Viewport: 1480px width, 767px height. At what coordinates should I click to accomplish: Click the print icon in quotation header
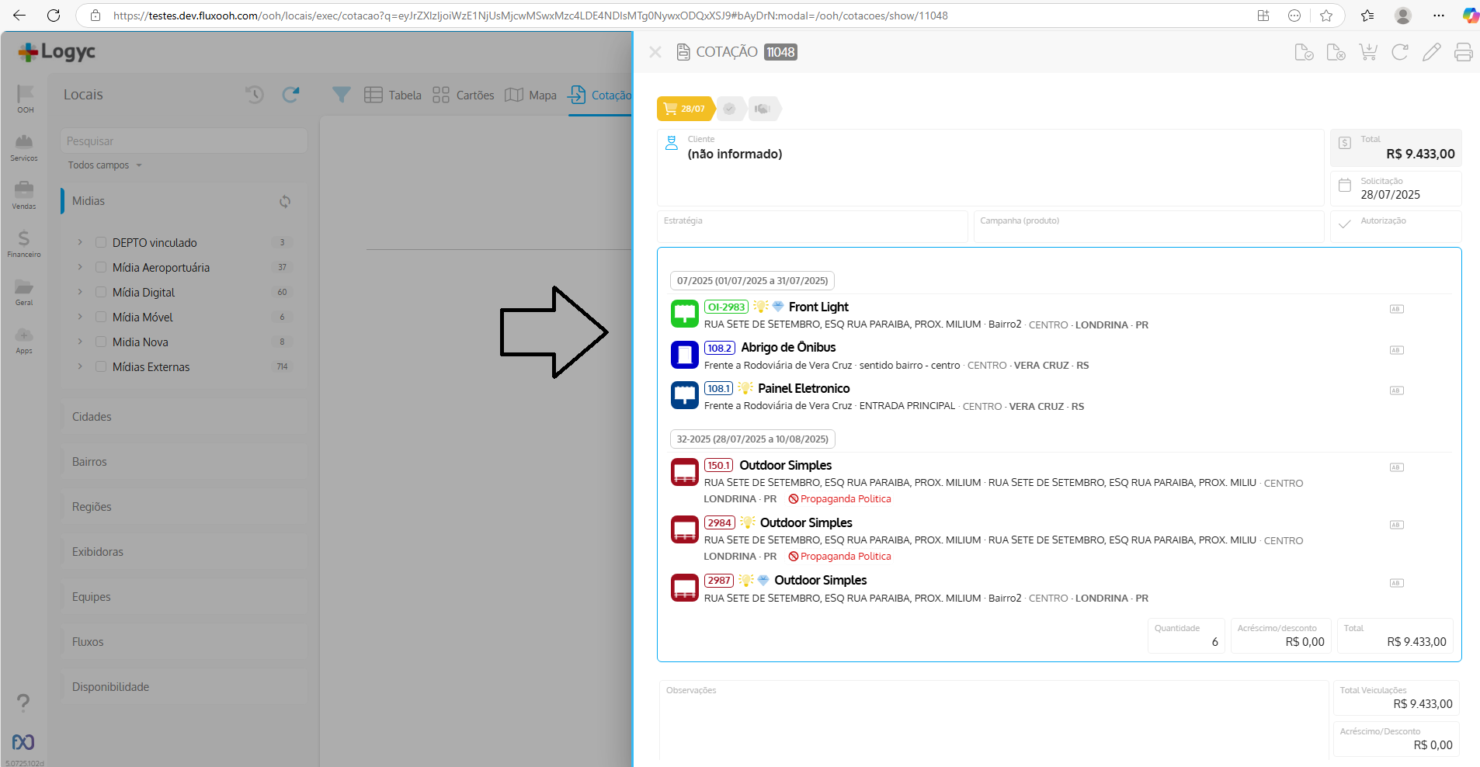click(1463, 52)
